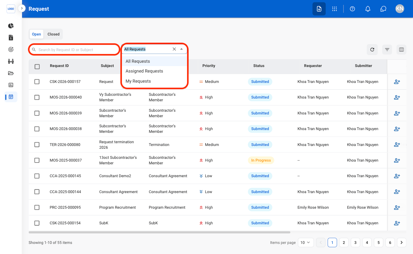Open the notifications bell icon

point(368,9)
